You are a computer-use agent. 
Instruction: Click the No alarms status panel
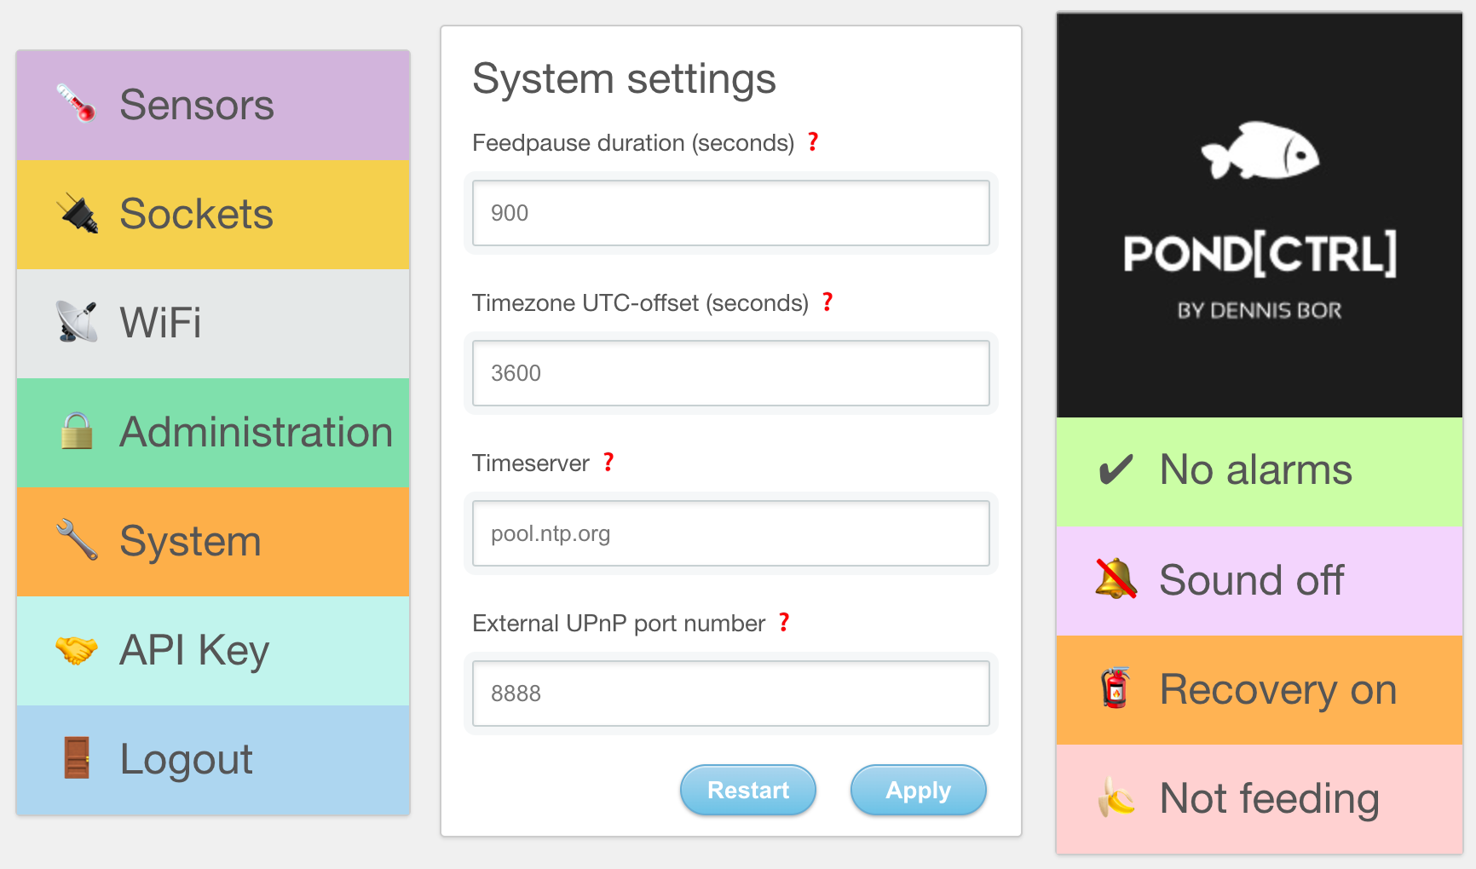(x=1260, y=471)
